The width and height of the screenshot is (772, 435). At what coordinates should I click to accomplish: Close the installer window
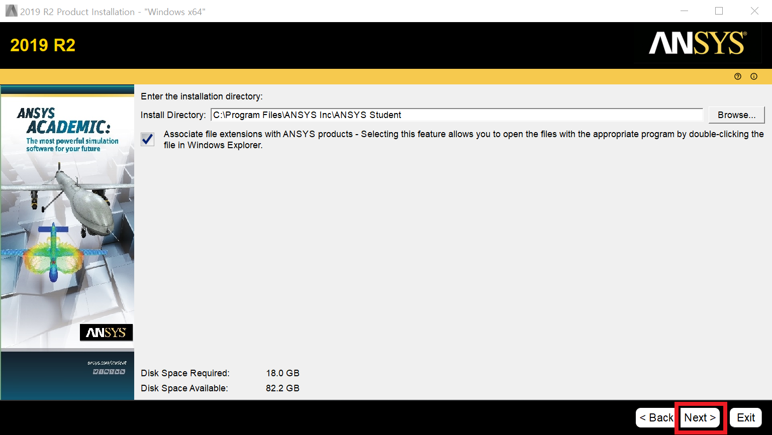(754, 11)
